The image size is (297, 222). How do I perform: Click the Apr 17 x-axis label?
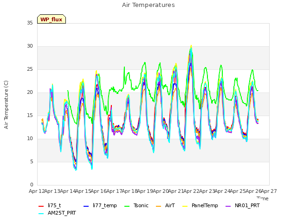click(x=114, y=191)
